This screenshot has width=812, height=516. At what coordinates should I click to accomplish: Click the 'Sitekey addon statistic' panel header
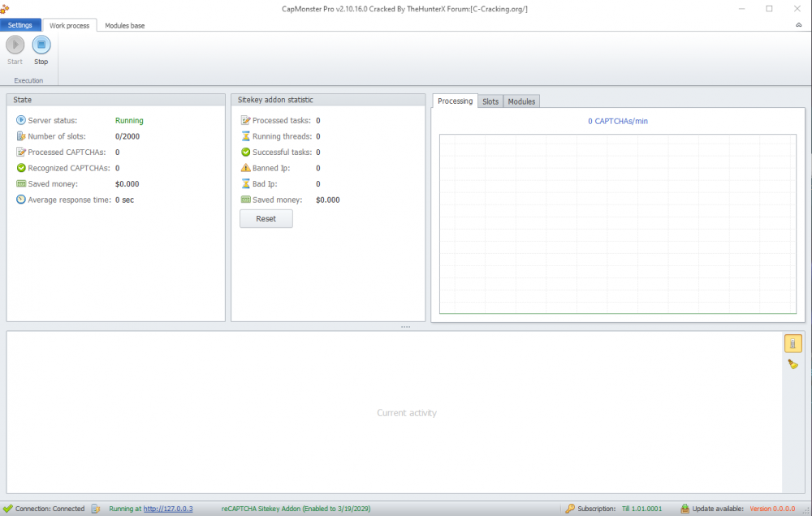[328, 100]
